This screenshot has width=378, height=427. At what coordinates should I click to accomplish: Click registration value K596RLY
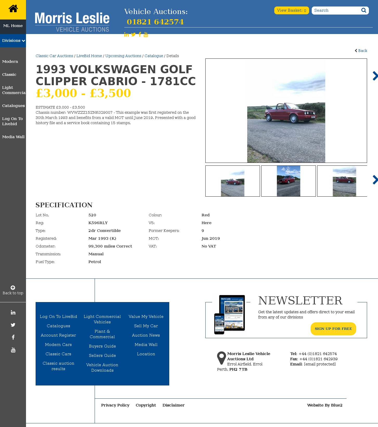point(98,223)
